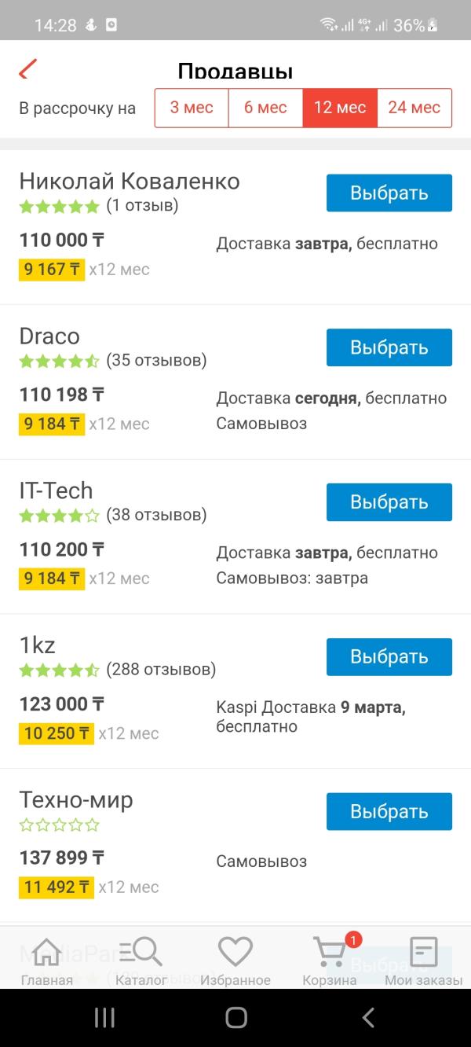Select the 3 мес installment option
471x1047 pixels.
pyautogui.click(x=192, y=108)
